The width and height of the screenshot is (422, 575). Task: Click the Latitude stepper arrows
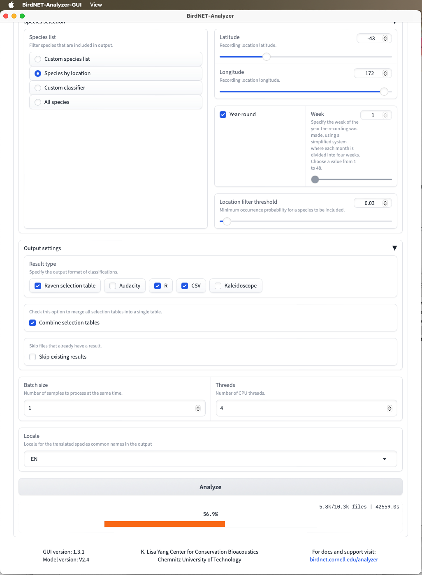tap(385, 38)
